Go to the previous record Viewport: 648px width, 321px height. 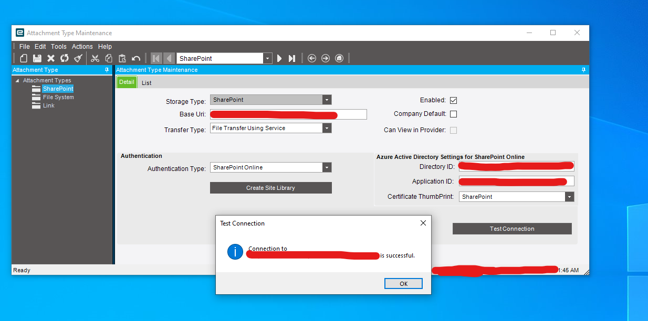coord(169,58)
